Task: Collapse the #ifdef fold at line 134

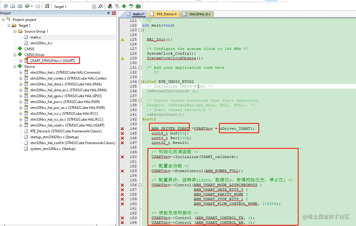Action: click(140, 82)
